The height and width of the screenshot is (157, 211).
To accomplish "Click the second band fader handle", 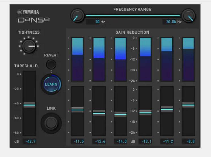I will 99,113.
